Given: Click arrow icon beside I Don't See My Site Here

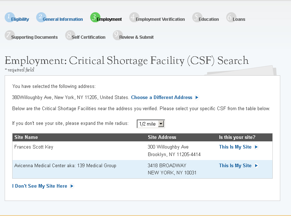Looking at the screenshot, I should 72,186.
